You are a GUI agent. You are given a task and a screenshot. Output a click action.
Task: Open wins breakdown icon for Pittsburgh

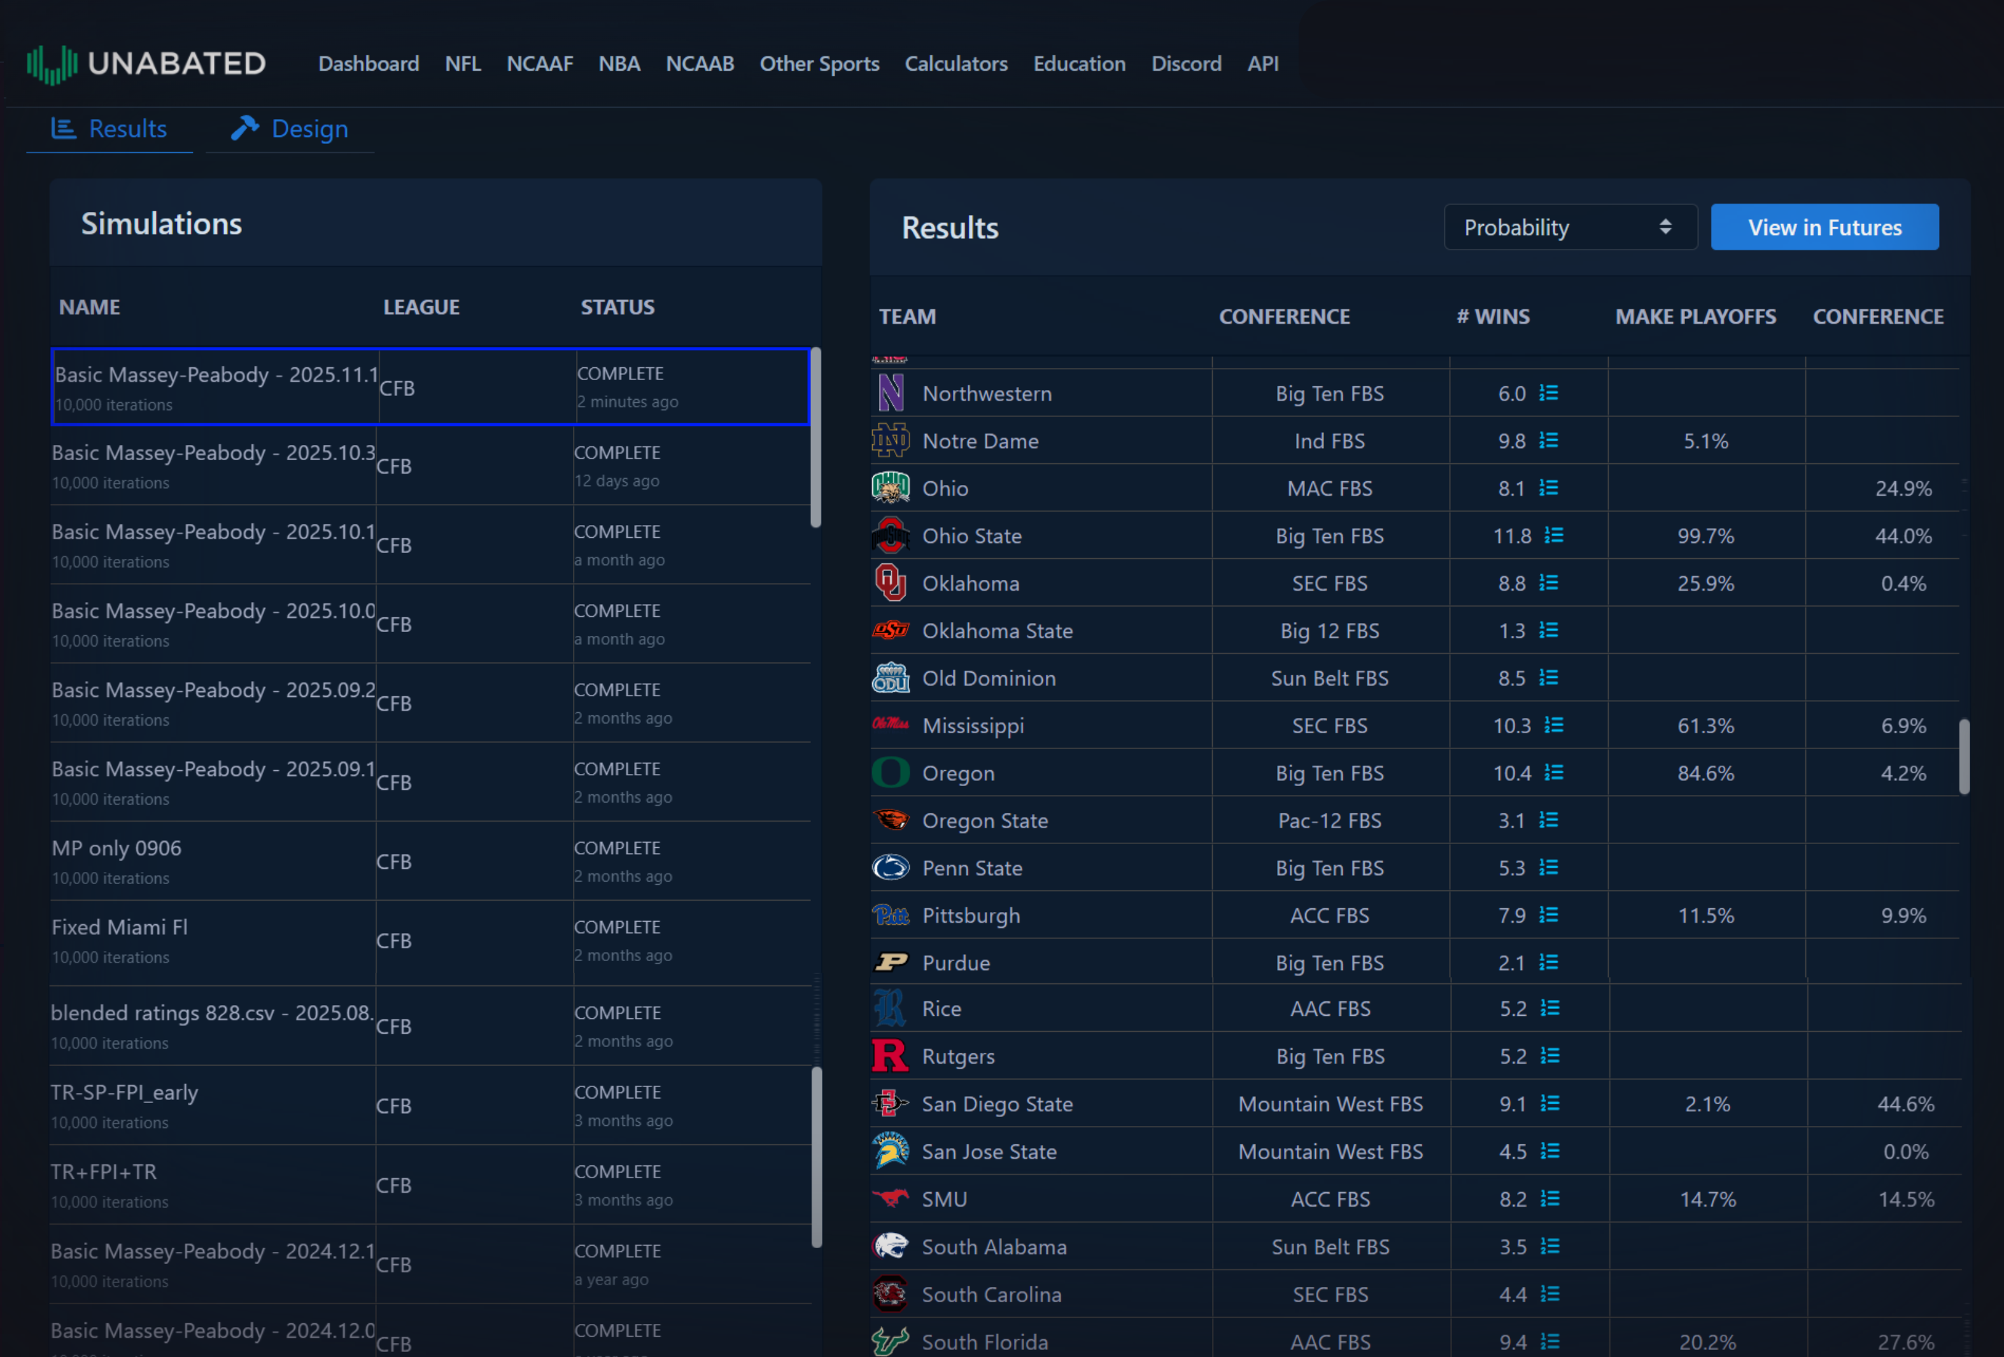tap(1549, 915)
